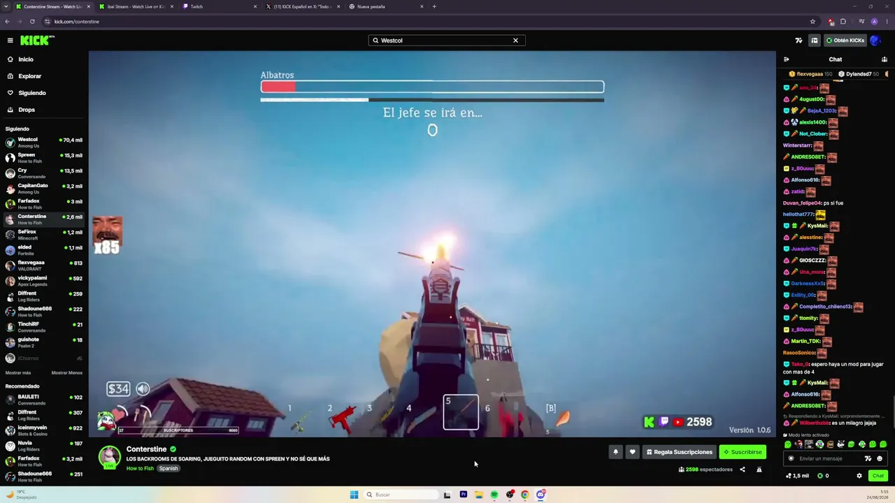
Task: Click Regala Suscripciones button
Action: pos(679,452)
